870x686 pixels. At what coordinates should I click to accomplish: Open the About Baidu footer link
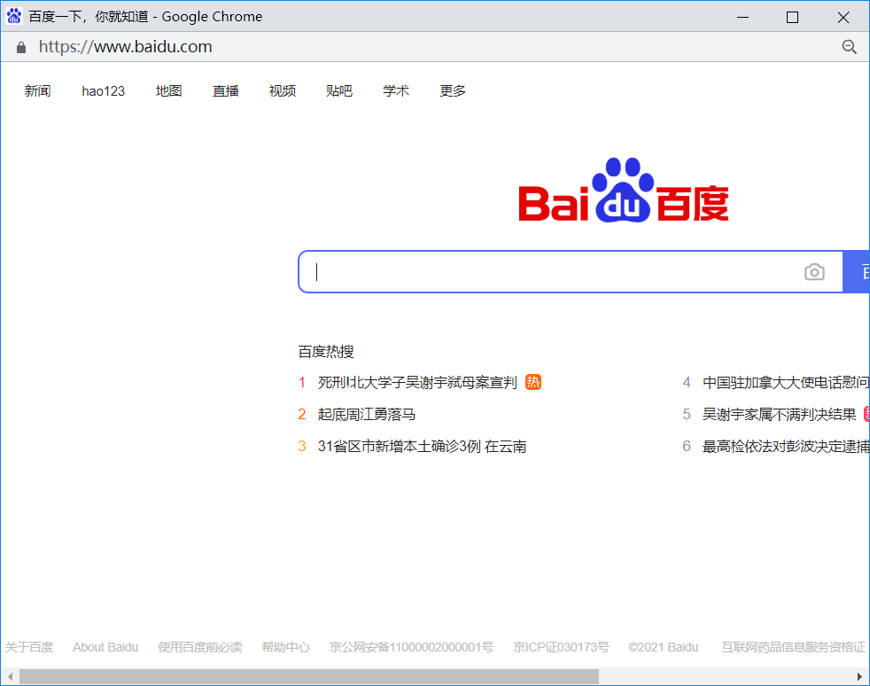tap(105, 647)
